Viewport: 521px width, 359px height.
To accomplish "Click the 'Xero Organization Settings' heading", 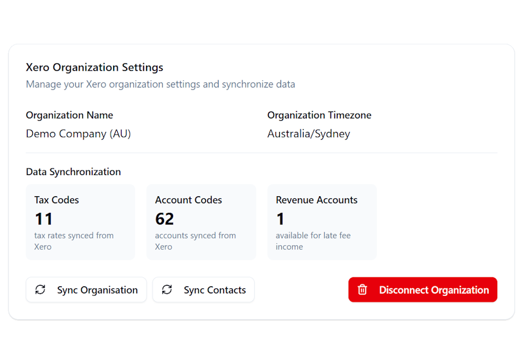I will click(95, 68).
